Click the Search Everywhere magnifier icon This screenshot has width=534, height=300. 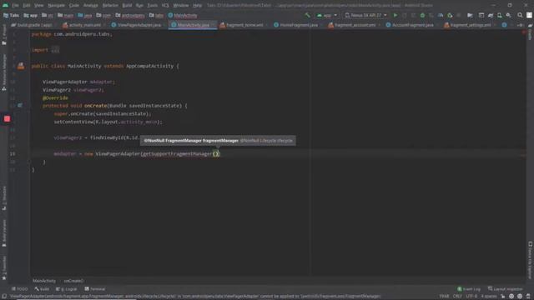(x=520, y=15)
